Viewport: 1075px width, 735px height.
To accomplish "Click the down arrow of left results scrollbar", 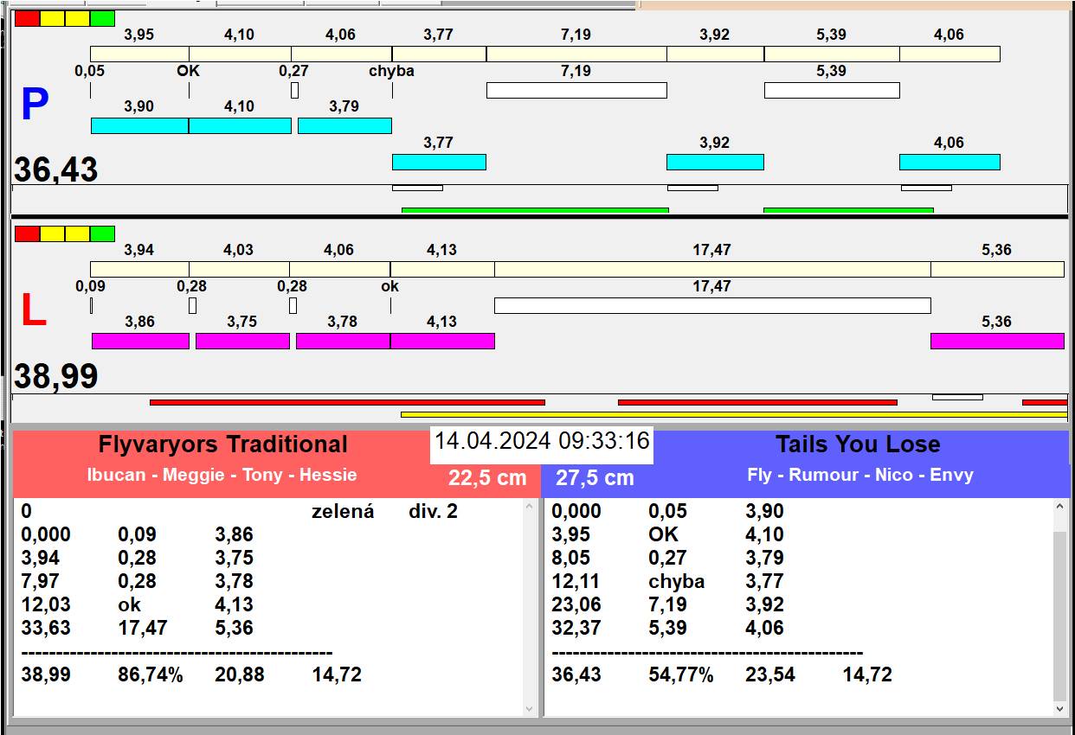I will tap(531, 709).
